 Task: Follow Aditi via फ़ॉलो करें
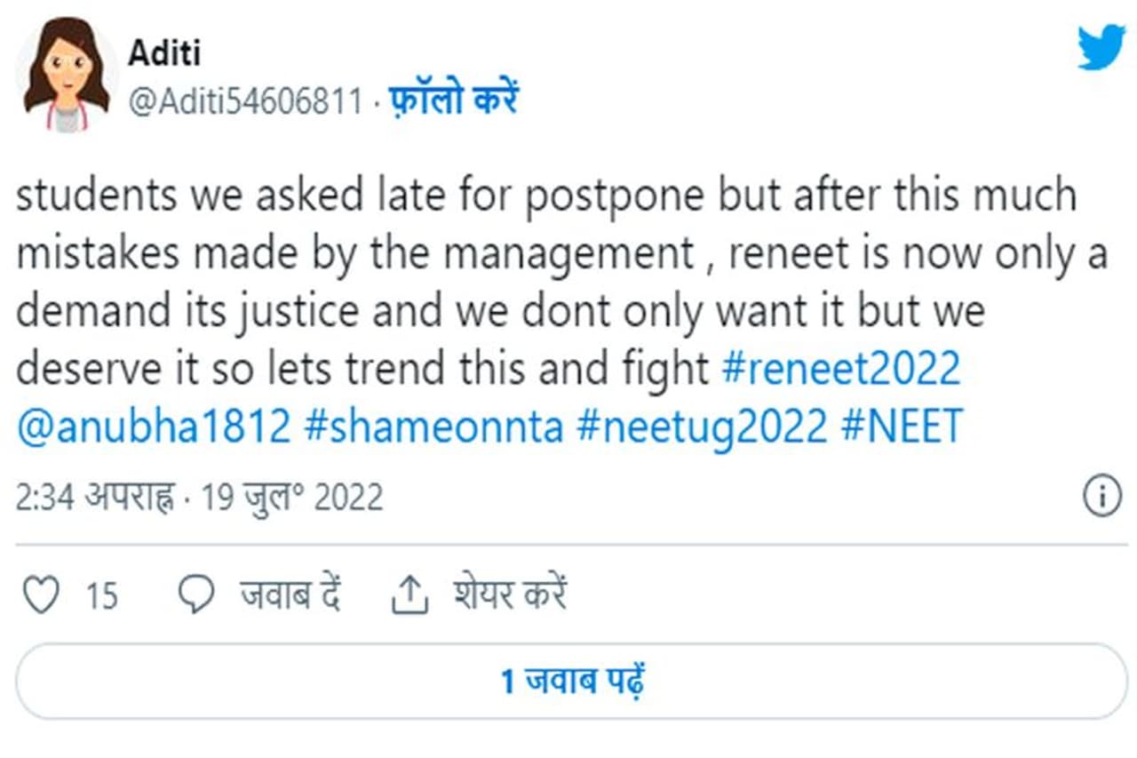[x=454, y=100]
